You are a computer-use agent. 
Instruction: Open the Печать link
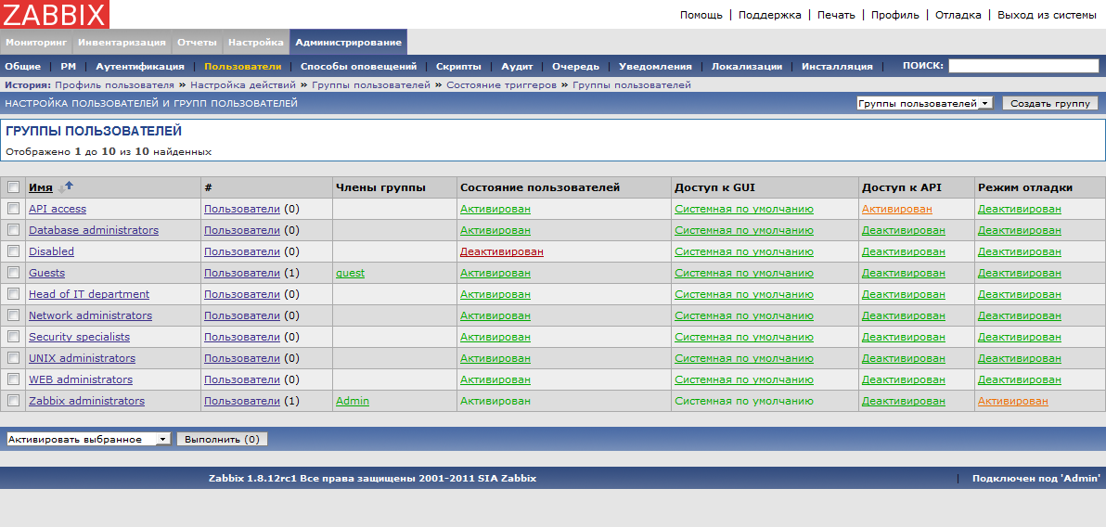[836, 15]
